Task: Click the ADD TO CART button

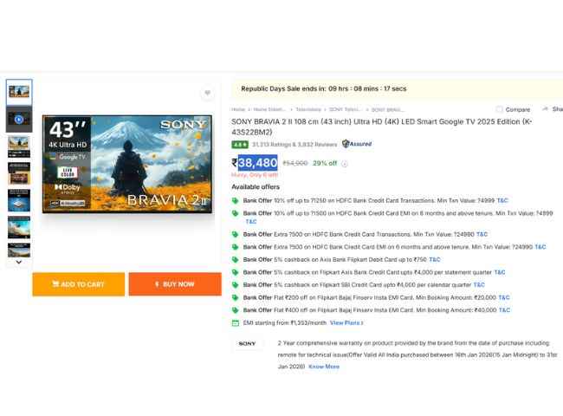Action: point(79,284)
